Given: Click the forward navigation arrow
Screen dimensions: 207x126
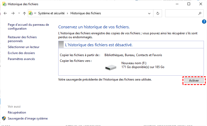Looking at the screenshot, I should (12, 13).
